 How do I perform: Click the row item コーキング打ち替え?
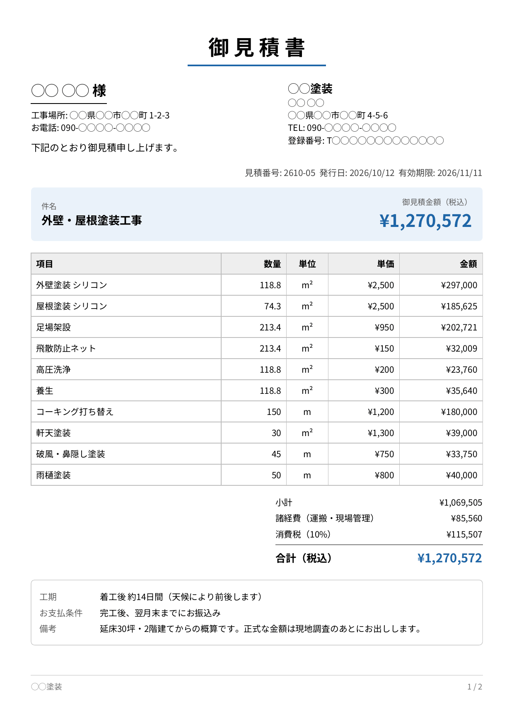tap(75, 412)
